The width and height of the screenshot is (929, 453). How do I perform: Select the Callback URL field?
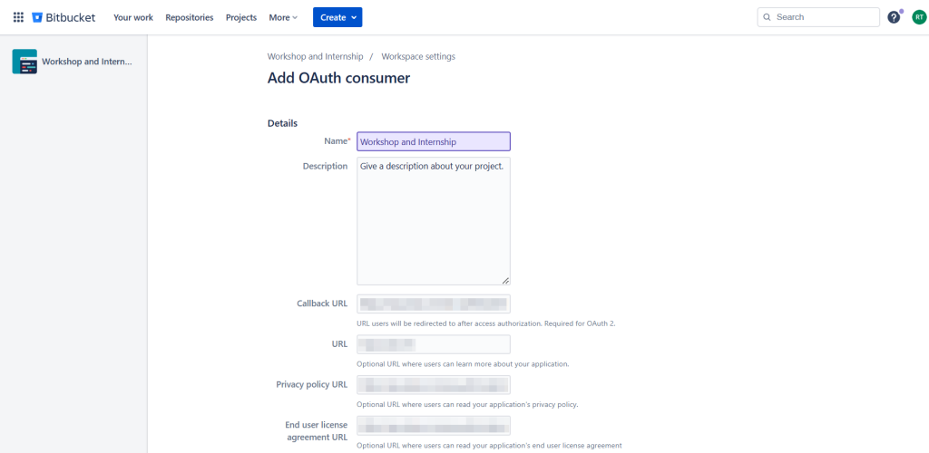point(433,304)
